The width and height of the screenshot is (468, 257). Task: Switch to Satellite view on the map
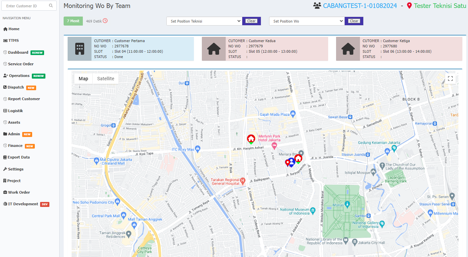105,78
